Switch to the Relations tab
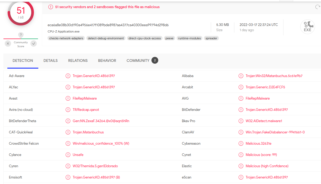321x184 pixels. (x=78, y=61)
